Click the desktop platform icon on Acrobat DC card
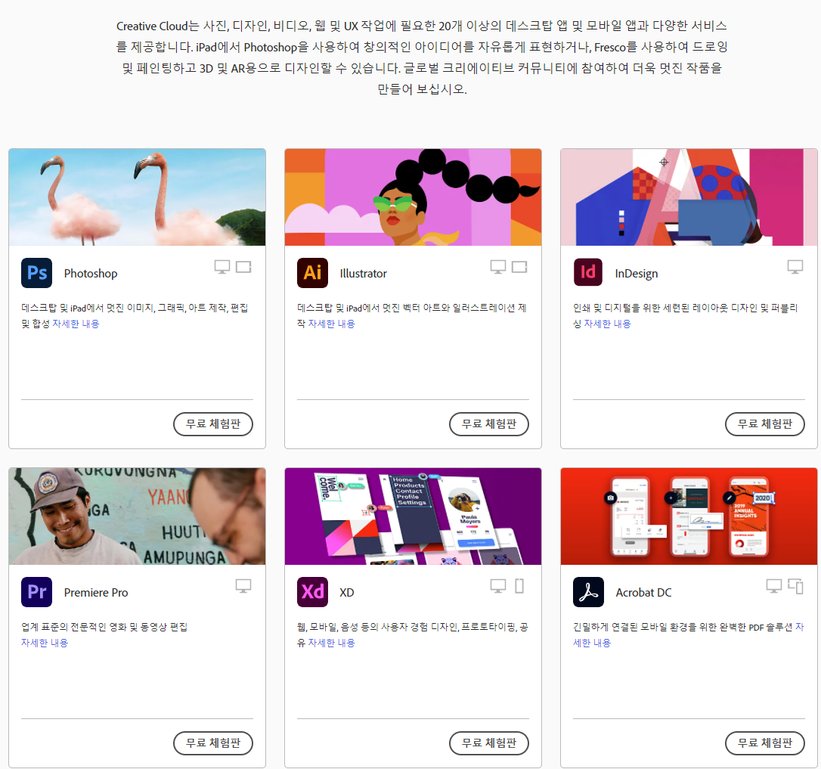 pyautogui.click(x=774, y=586)
